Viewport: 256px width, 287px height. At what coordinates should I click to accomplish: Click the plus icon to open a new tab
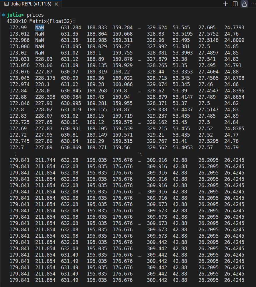click(x=225, y=4)
